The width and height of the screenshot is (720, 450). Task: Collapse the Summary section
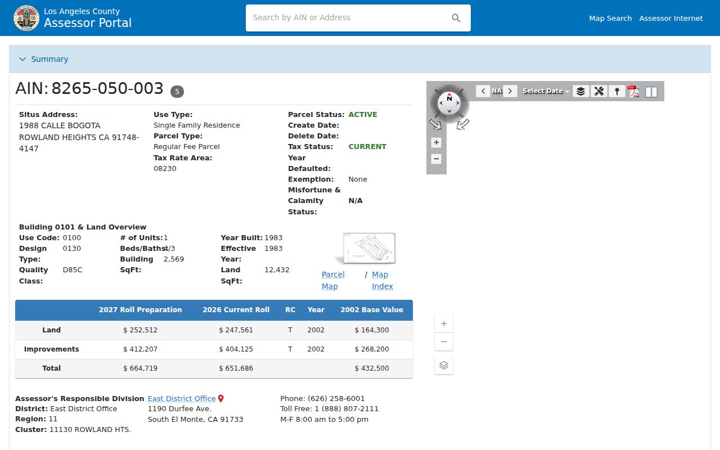click(x=44, y=59)
